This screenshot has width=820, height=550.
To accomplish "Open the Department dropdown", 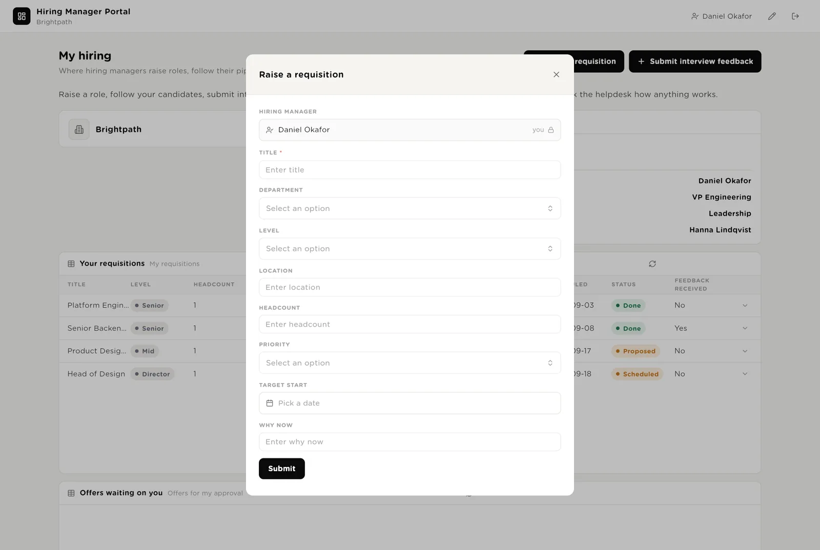I will 409,208.
